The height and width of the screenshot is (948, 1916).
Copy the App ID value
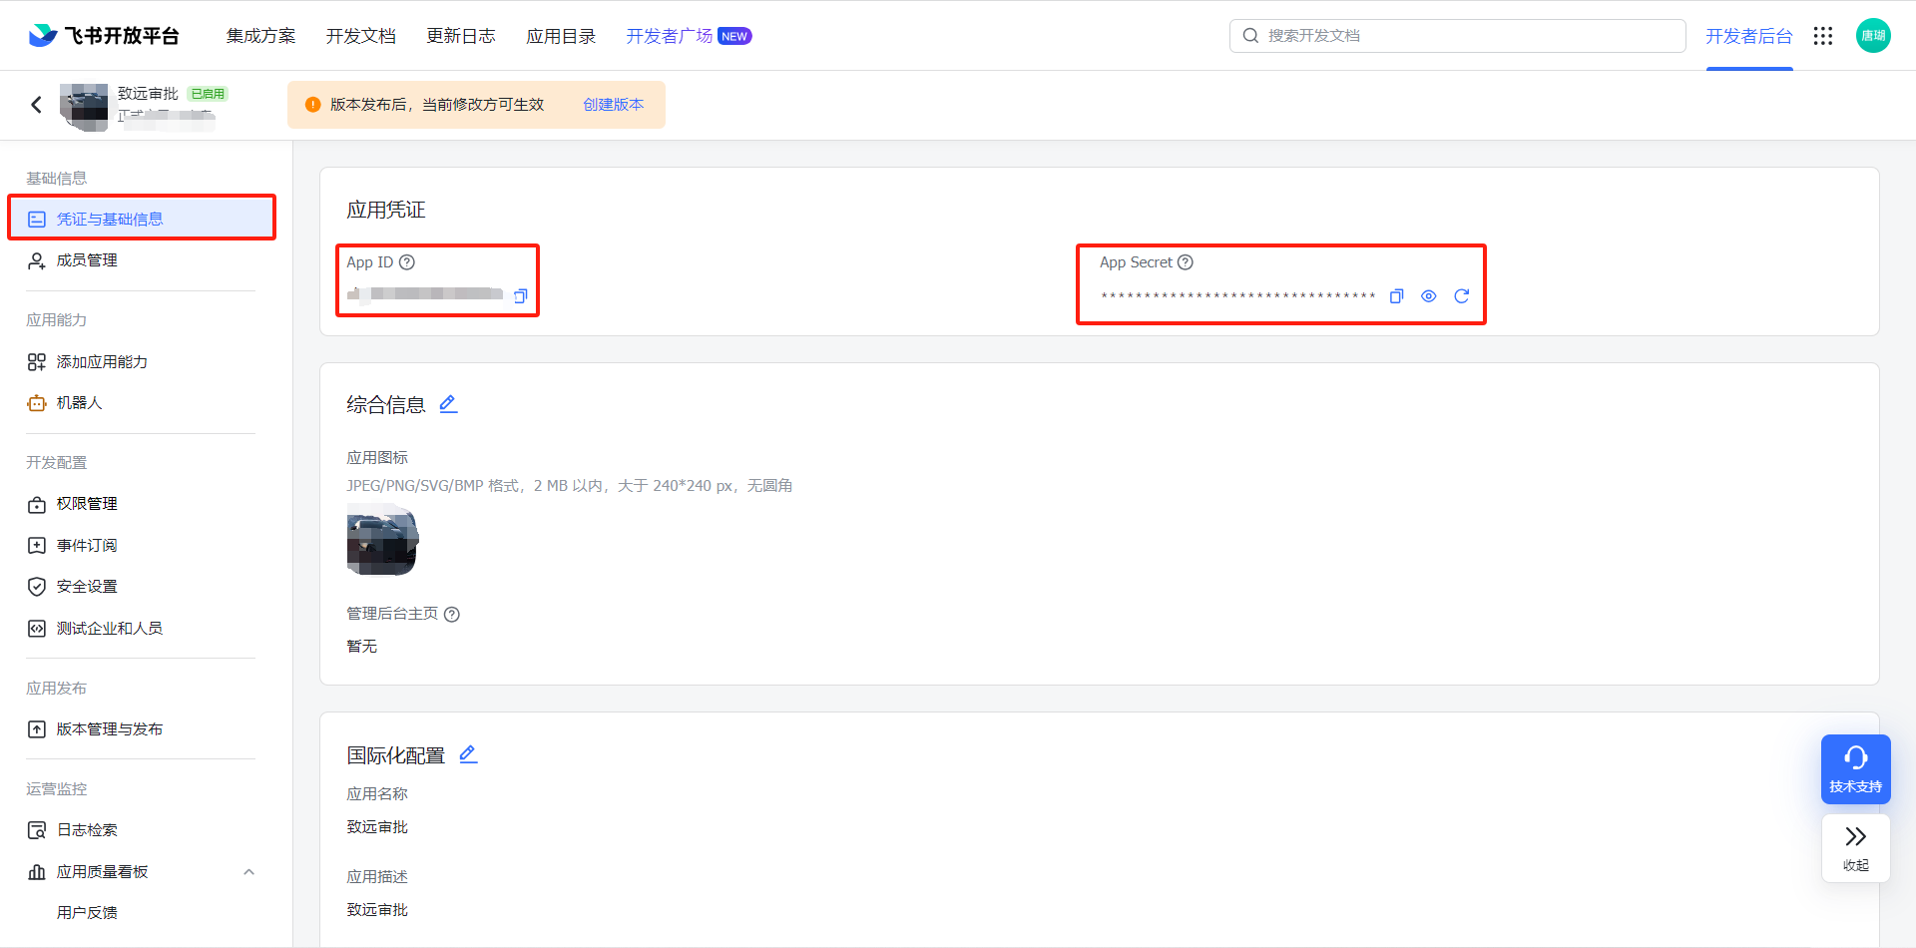(x=521, y=296)
